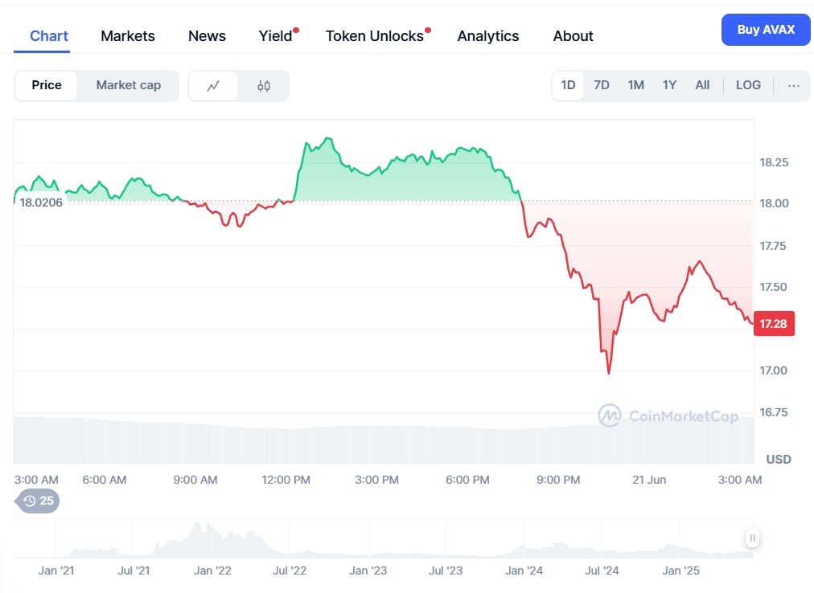Switch to line chart view icon
The width and height of the screenshot is (814, 593).
213,86
